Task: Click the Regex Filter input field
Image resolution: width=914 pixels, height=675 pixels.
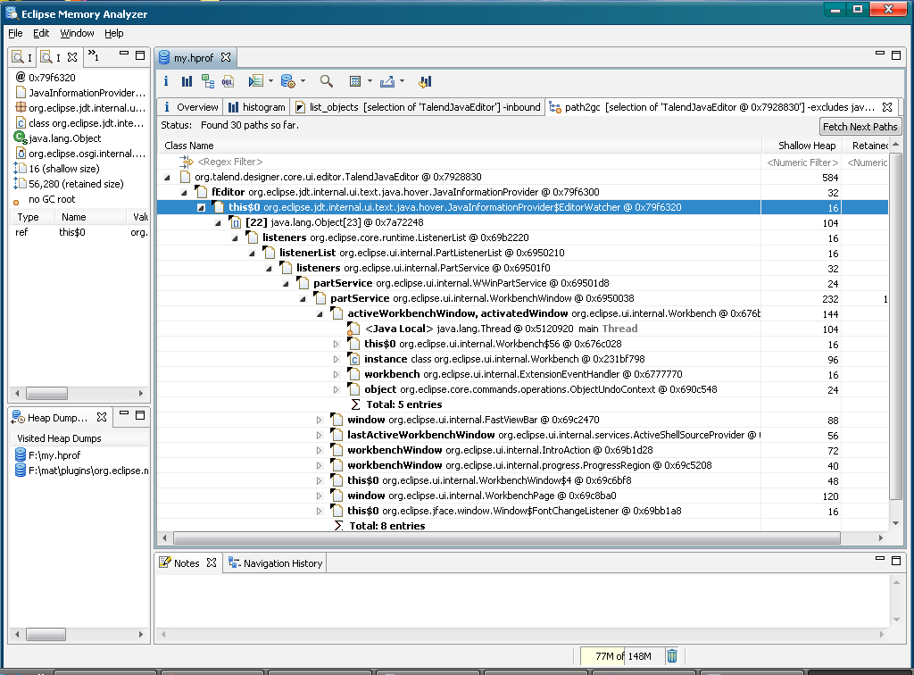Action: tap(229, 162)
